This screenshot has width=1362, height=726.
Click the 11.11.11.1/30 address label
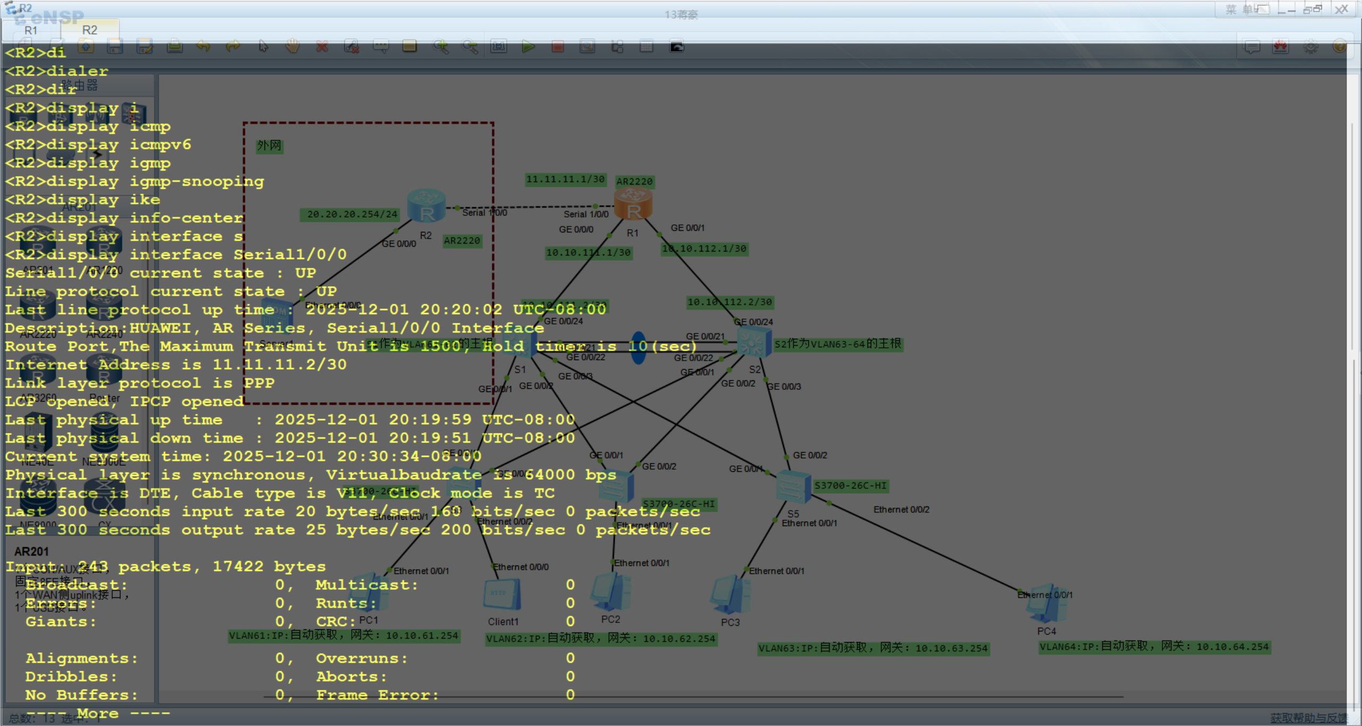[x=565, y=179]
